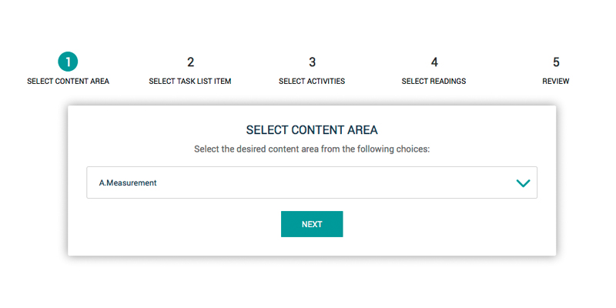This screenshot has height=308, width=616.
Task: Click white card space right of NEXT
Action: pos(447,224)
